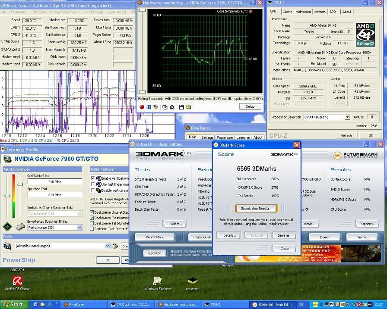Screen dimensions: 387x309
Task: Toggle Disable vertical sync checkbox
Action: [93, 190]
